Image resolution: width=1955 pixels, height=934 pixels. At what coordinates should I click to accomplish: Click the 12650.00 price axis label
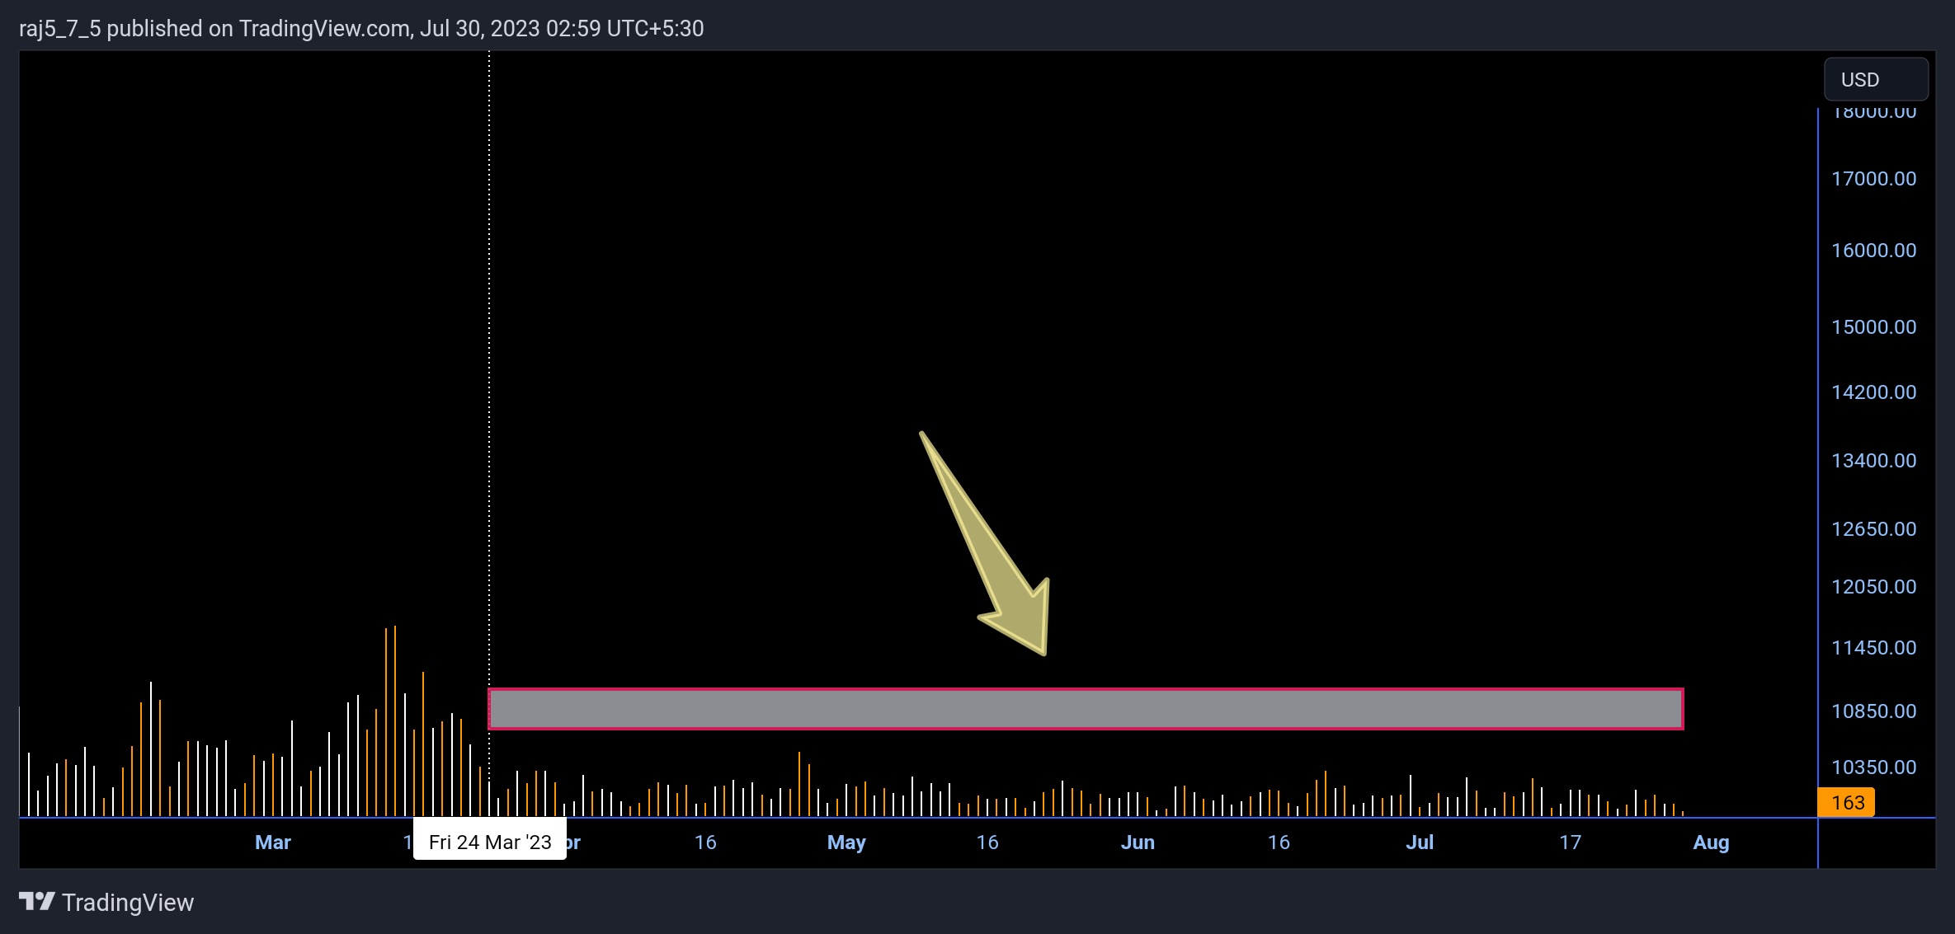1874,529
